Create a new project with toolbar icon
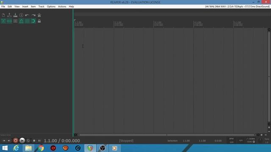The width and height of the screenshot is (271, 152). click(x=3, y=15)
